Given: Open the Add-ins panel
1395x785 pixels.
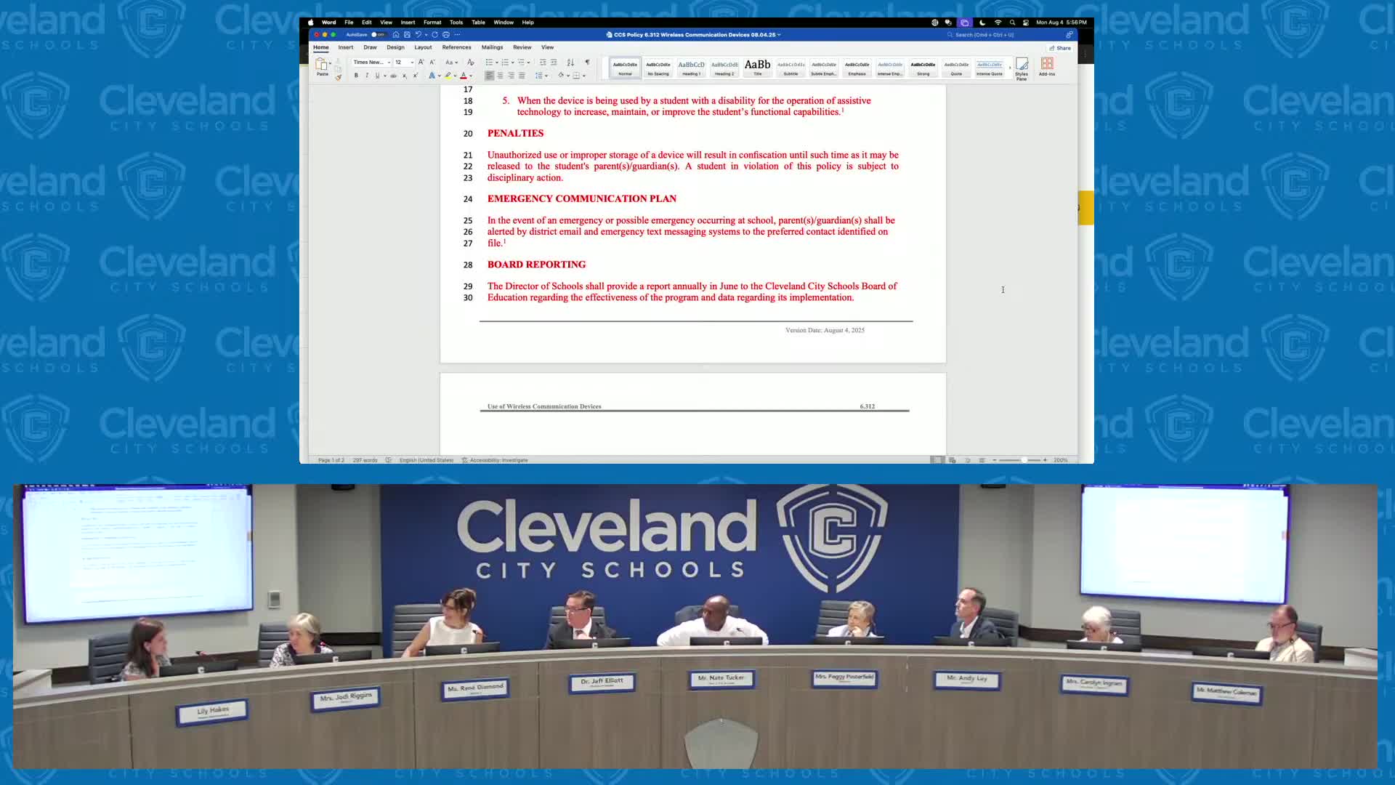Looking at the screenshot, I should click(1047, 68).
